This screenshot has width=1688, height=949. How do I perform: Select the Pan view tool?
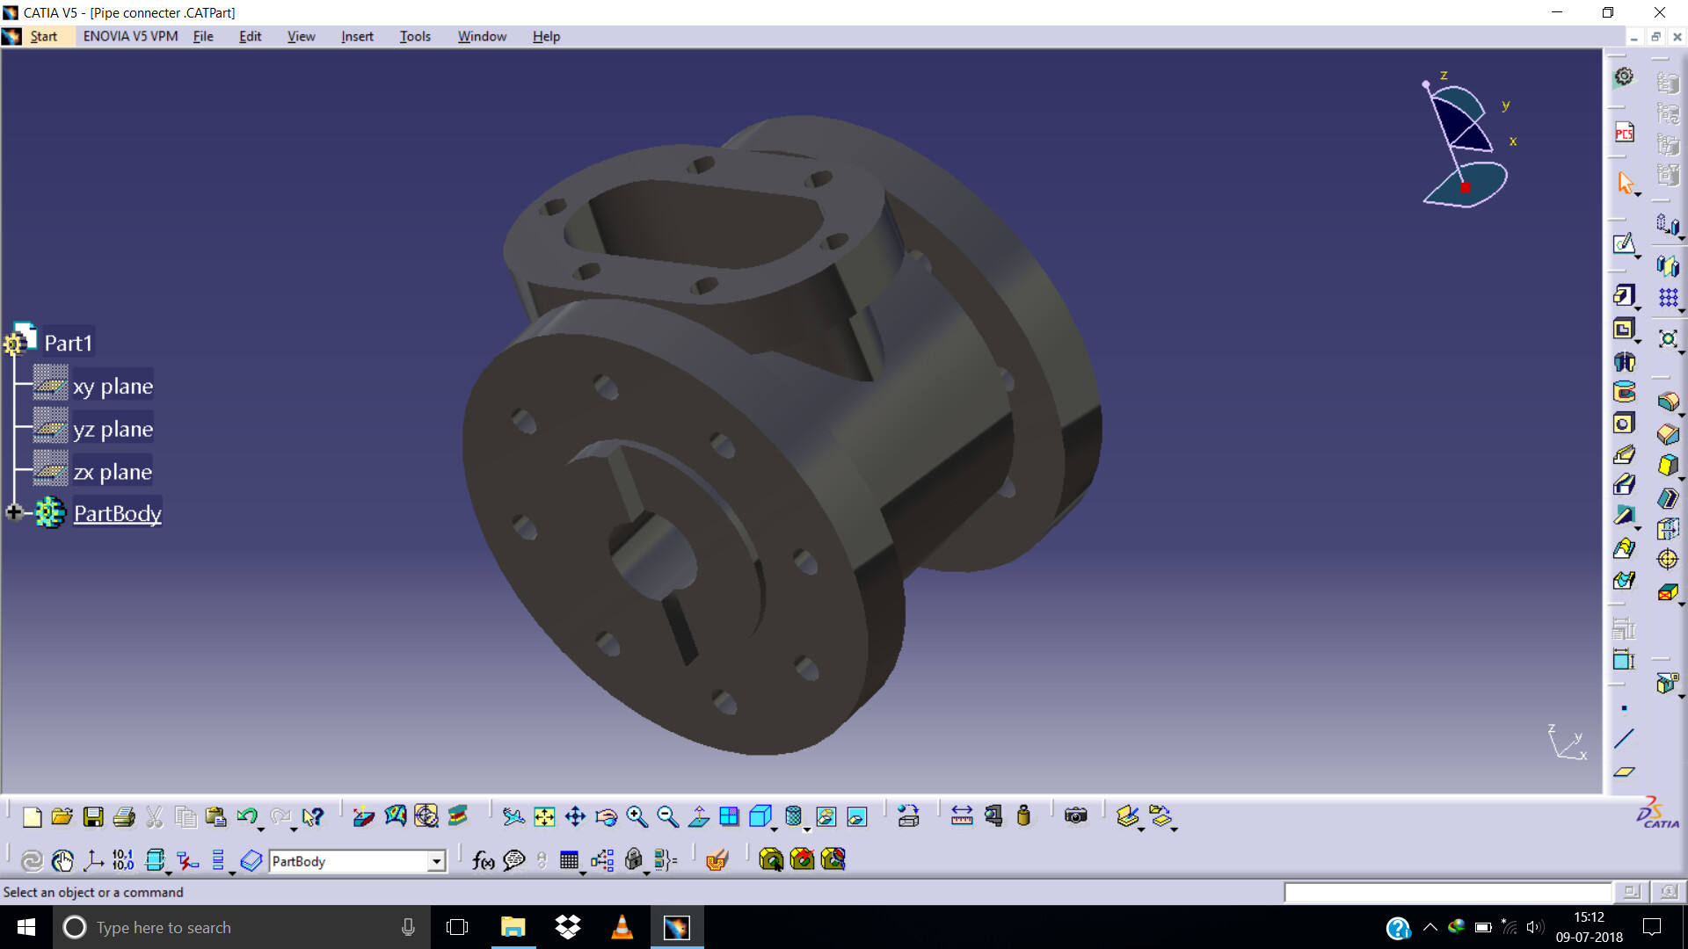575,817
